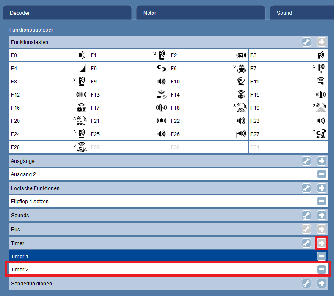Add entry to Logische Funktionen section
Image resolution: width=334 pixels, height=296 pixels.
322,188
